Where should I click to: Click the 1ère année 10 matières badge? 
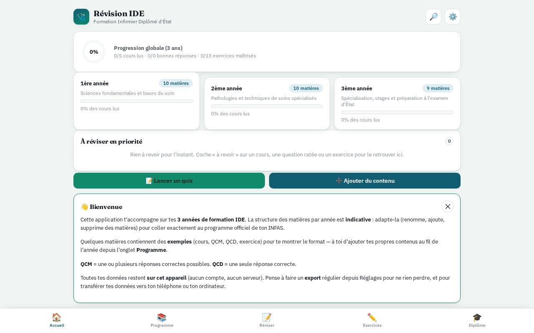[x=176, y=83]
